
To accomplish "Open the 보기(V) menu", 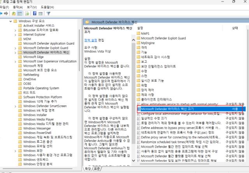I will click(32, 7).
